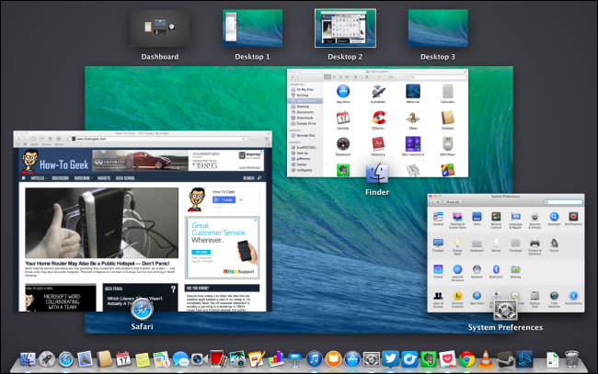Screen dimensions: 598x374
Task: Launch Messages from the Dock
Action: click(x=180, y=359)
